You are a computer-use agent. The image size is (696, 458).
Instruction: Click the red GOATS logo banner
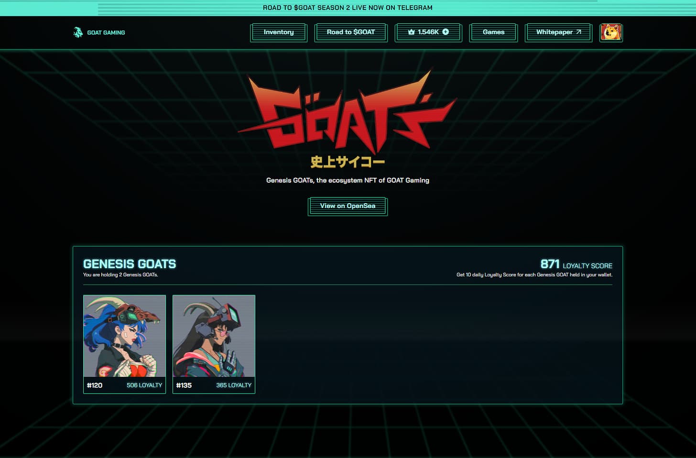[348, 112]
